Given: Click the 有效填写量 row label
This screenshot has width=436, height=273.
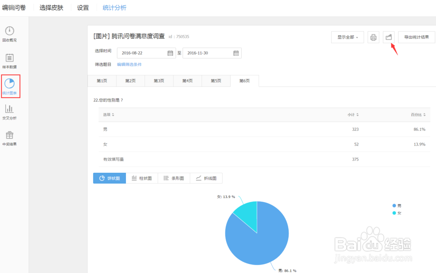Looking at the screenshot, I should 113,159.
